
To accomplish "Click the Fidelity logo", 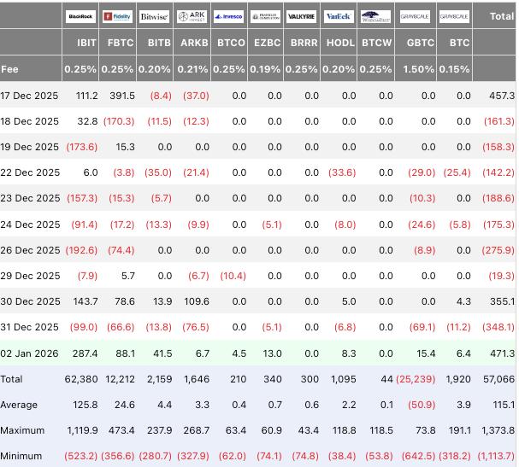I will 117,16.
